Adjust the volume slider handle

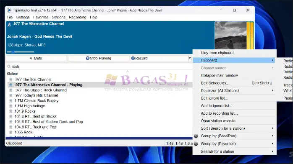point(13,52)
